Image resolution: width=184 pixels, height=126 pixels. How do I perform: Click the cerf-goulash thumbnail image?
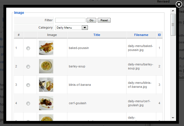(x=46, y=103)
